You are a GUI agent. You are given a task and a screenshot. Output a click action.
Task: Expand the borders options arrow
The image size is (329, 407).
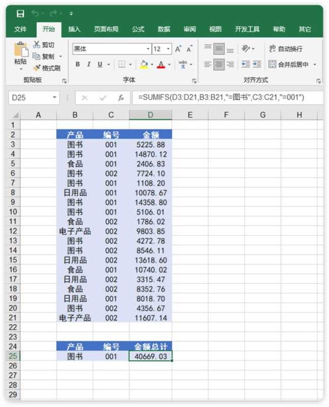coord(130,65)
